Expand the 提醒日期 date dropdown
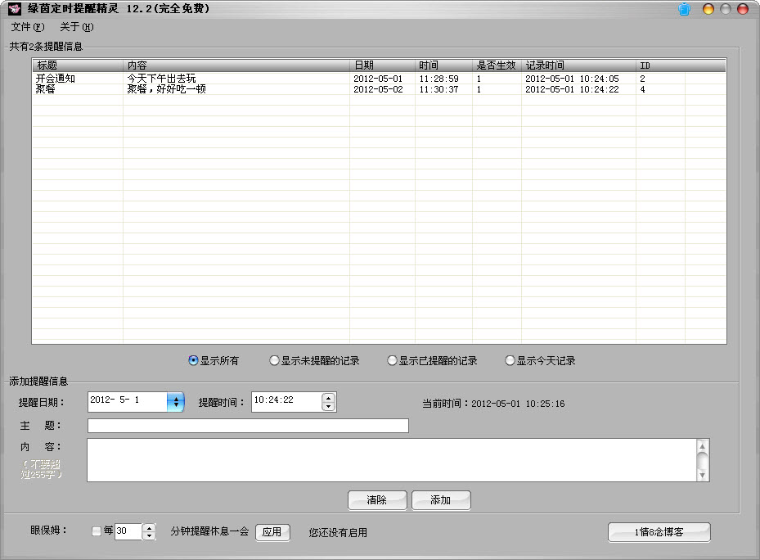 [175, 401]
